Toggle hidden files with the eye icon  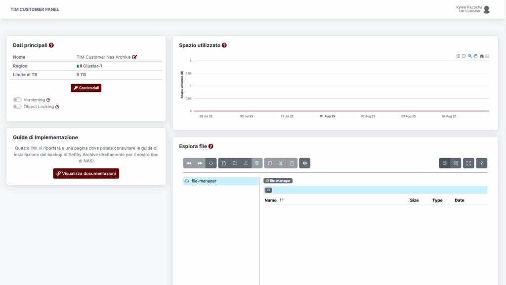(304, 163)
